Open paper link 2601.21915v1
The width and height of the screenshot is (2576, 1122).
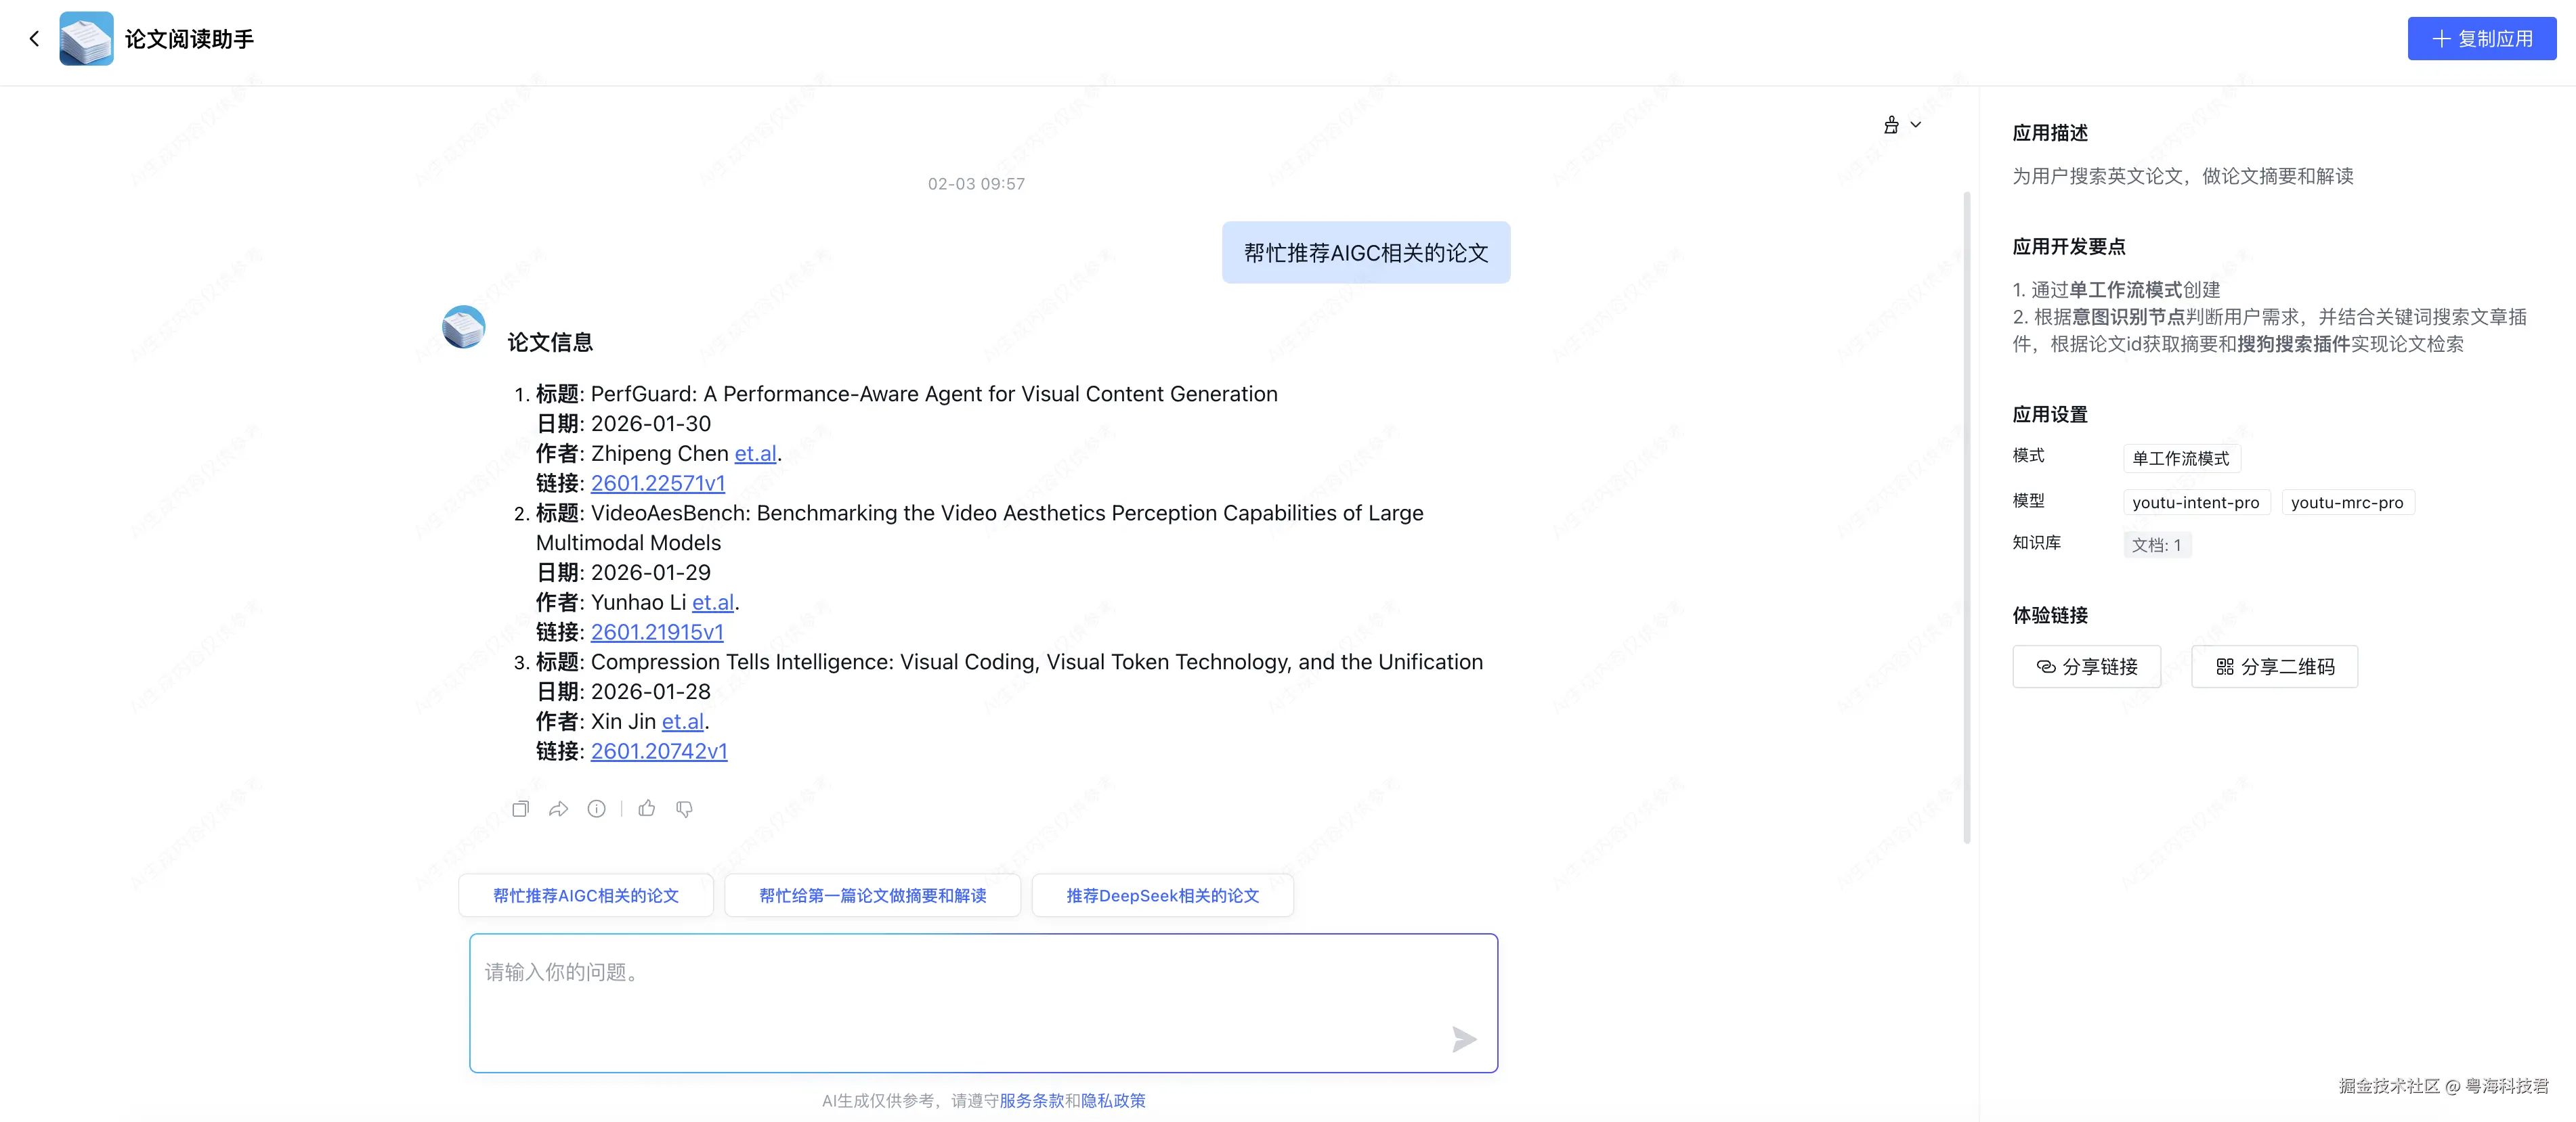click(x=656, y=633)
